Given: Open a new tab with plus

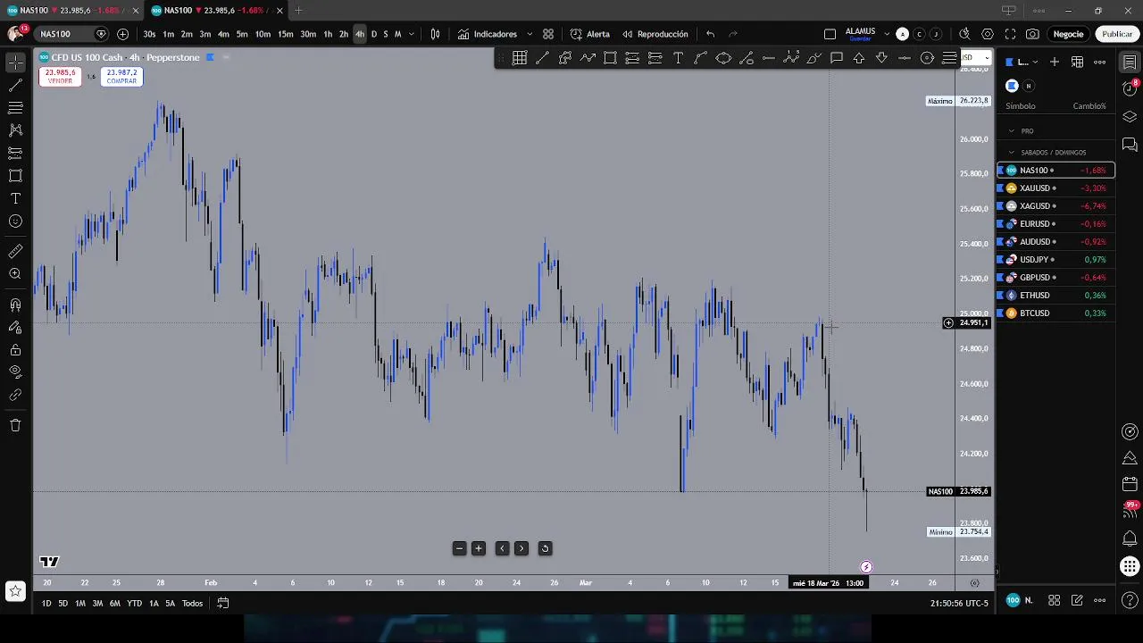Looking at the screenshot, I should click(298, 10).
